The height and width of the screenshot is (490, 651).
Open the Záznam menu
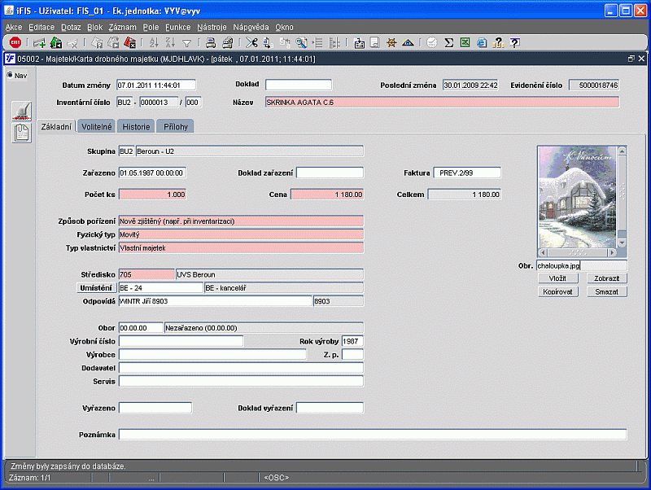[122, 27]
